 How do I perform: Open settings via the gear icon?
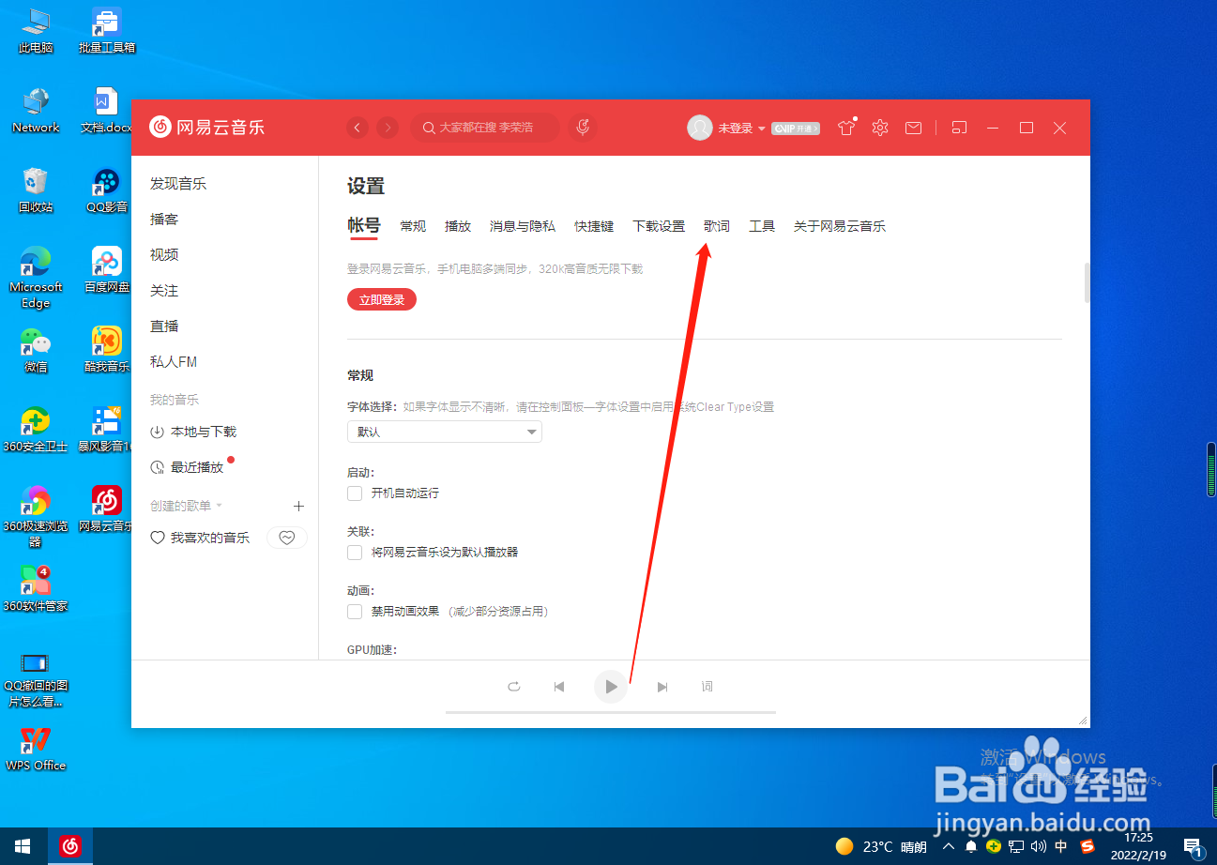click(x=880, y=128)
